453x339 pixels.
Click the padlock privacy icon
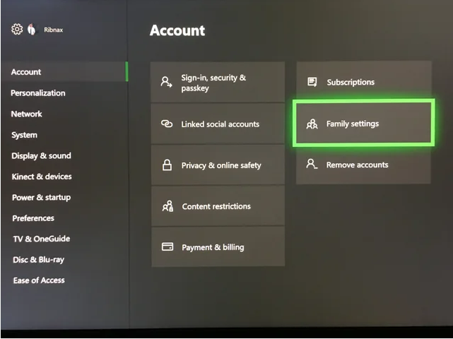167,165
